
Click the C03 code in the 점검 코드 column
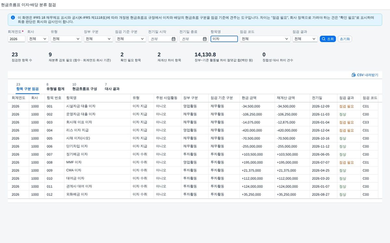[x=366, y=122]
